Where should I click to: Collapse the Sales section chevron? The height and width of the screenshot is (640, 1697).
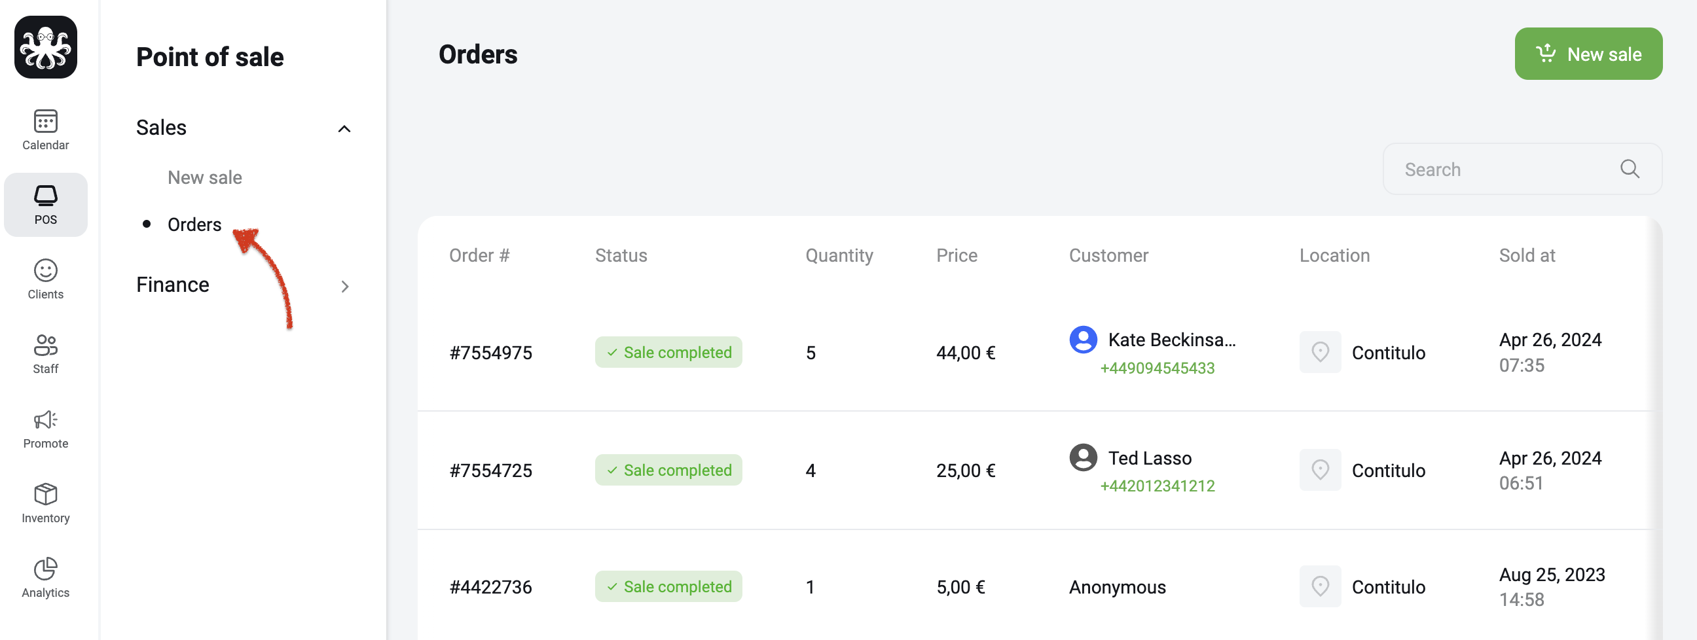pos(344,128)
